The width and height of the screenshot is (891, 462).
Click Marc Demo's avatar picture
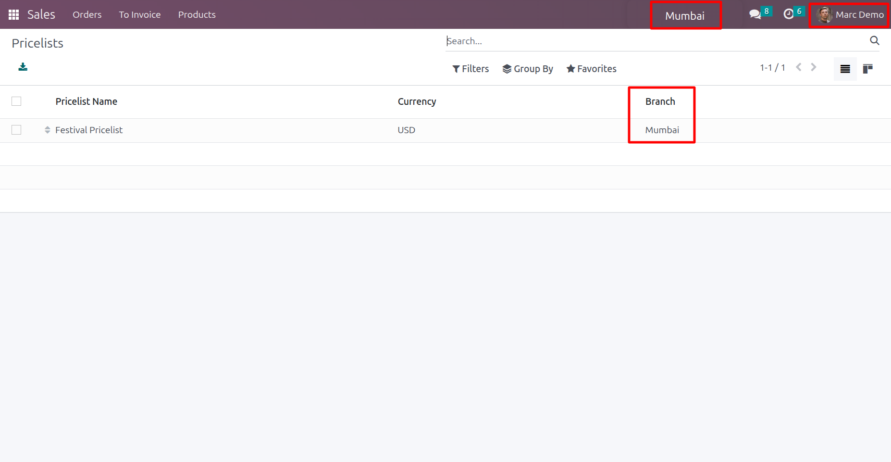click(825, 14)
